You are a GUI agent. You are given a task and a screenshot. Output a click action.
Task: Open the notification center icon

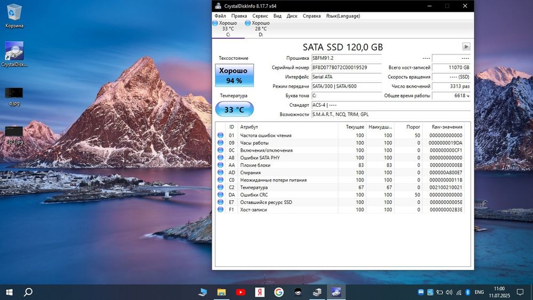(520, 292)
